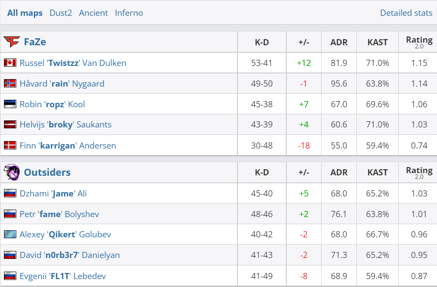Select the All maps tab

click(25, 13)
